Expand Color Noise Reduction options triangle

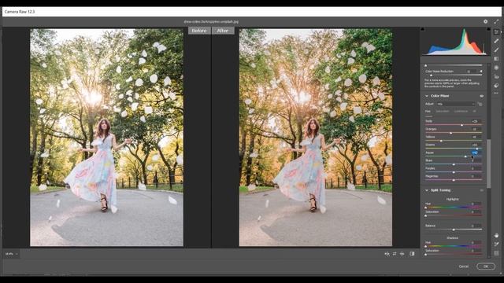pos(481,72)
